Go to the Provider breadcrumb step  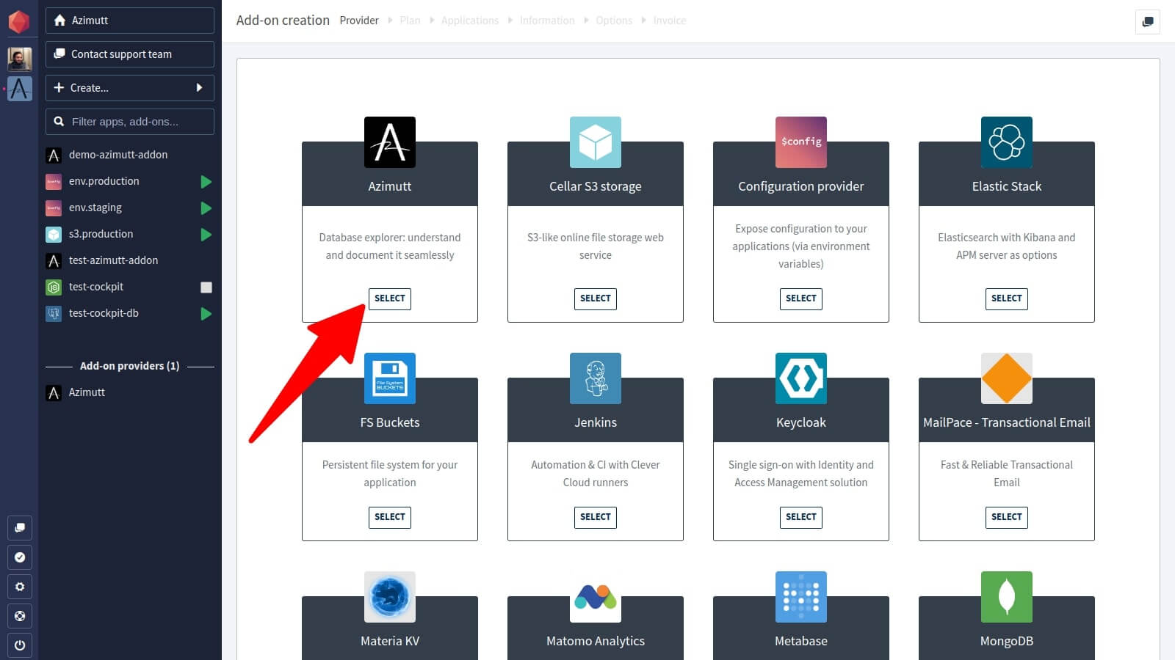point(359,21)
